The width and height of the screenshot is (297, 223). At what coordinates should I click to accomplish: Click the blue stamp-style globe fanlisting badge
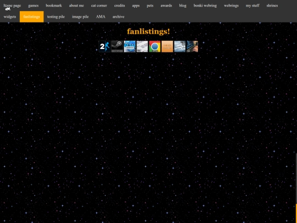tap(130, 46)
